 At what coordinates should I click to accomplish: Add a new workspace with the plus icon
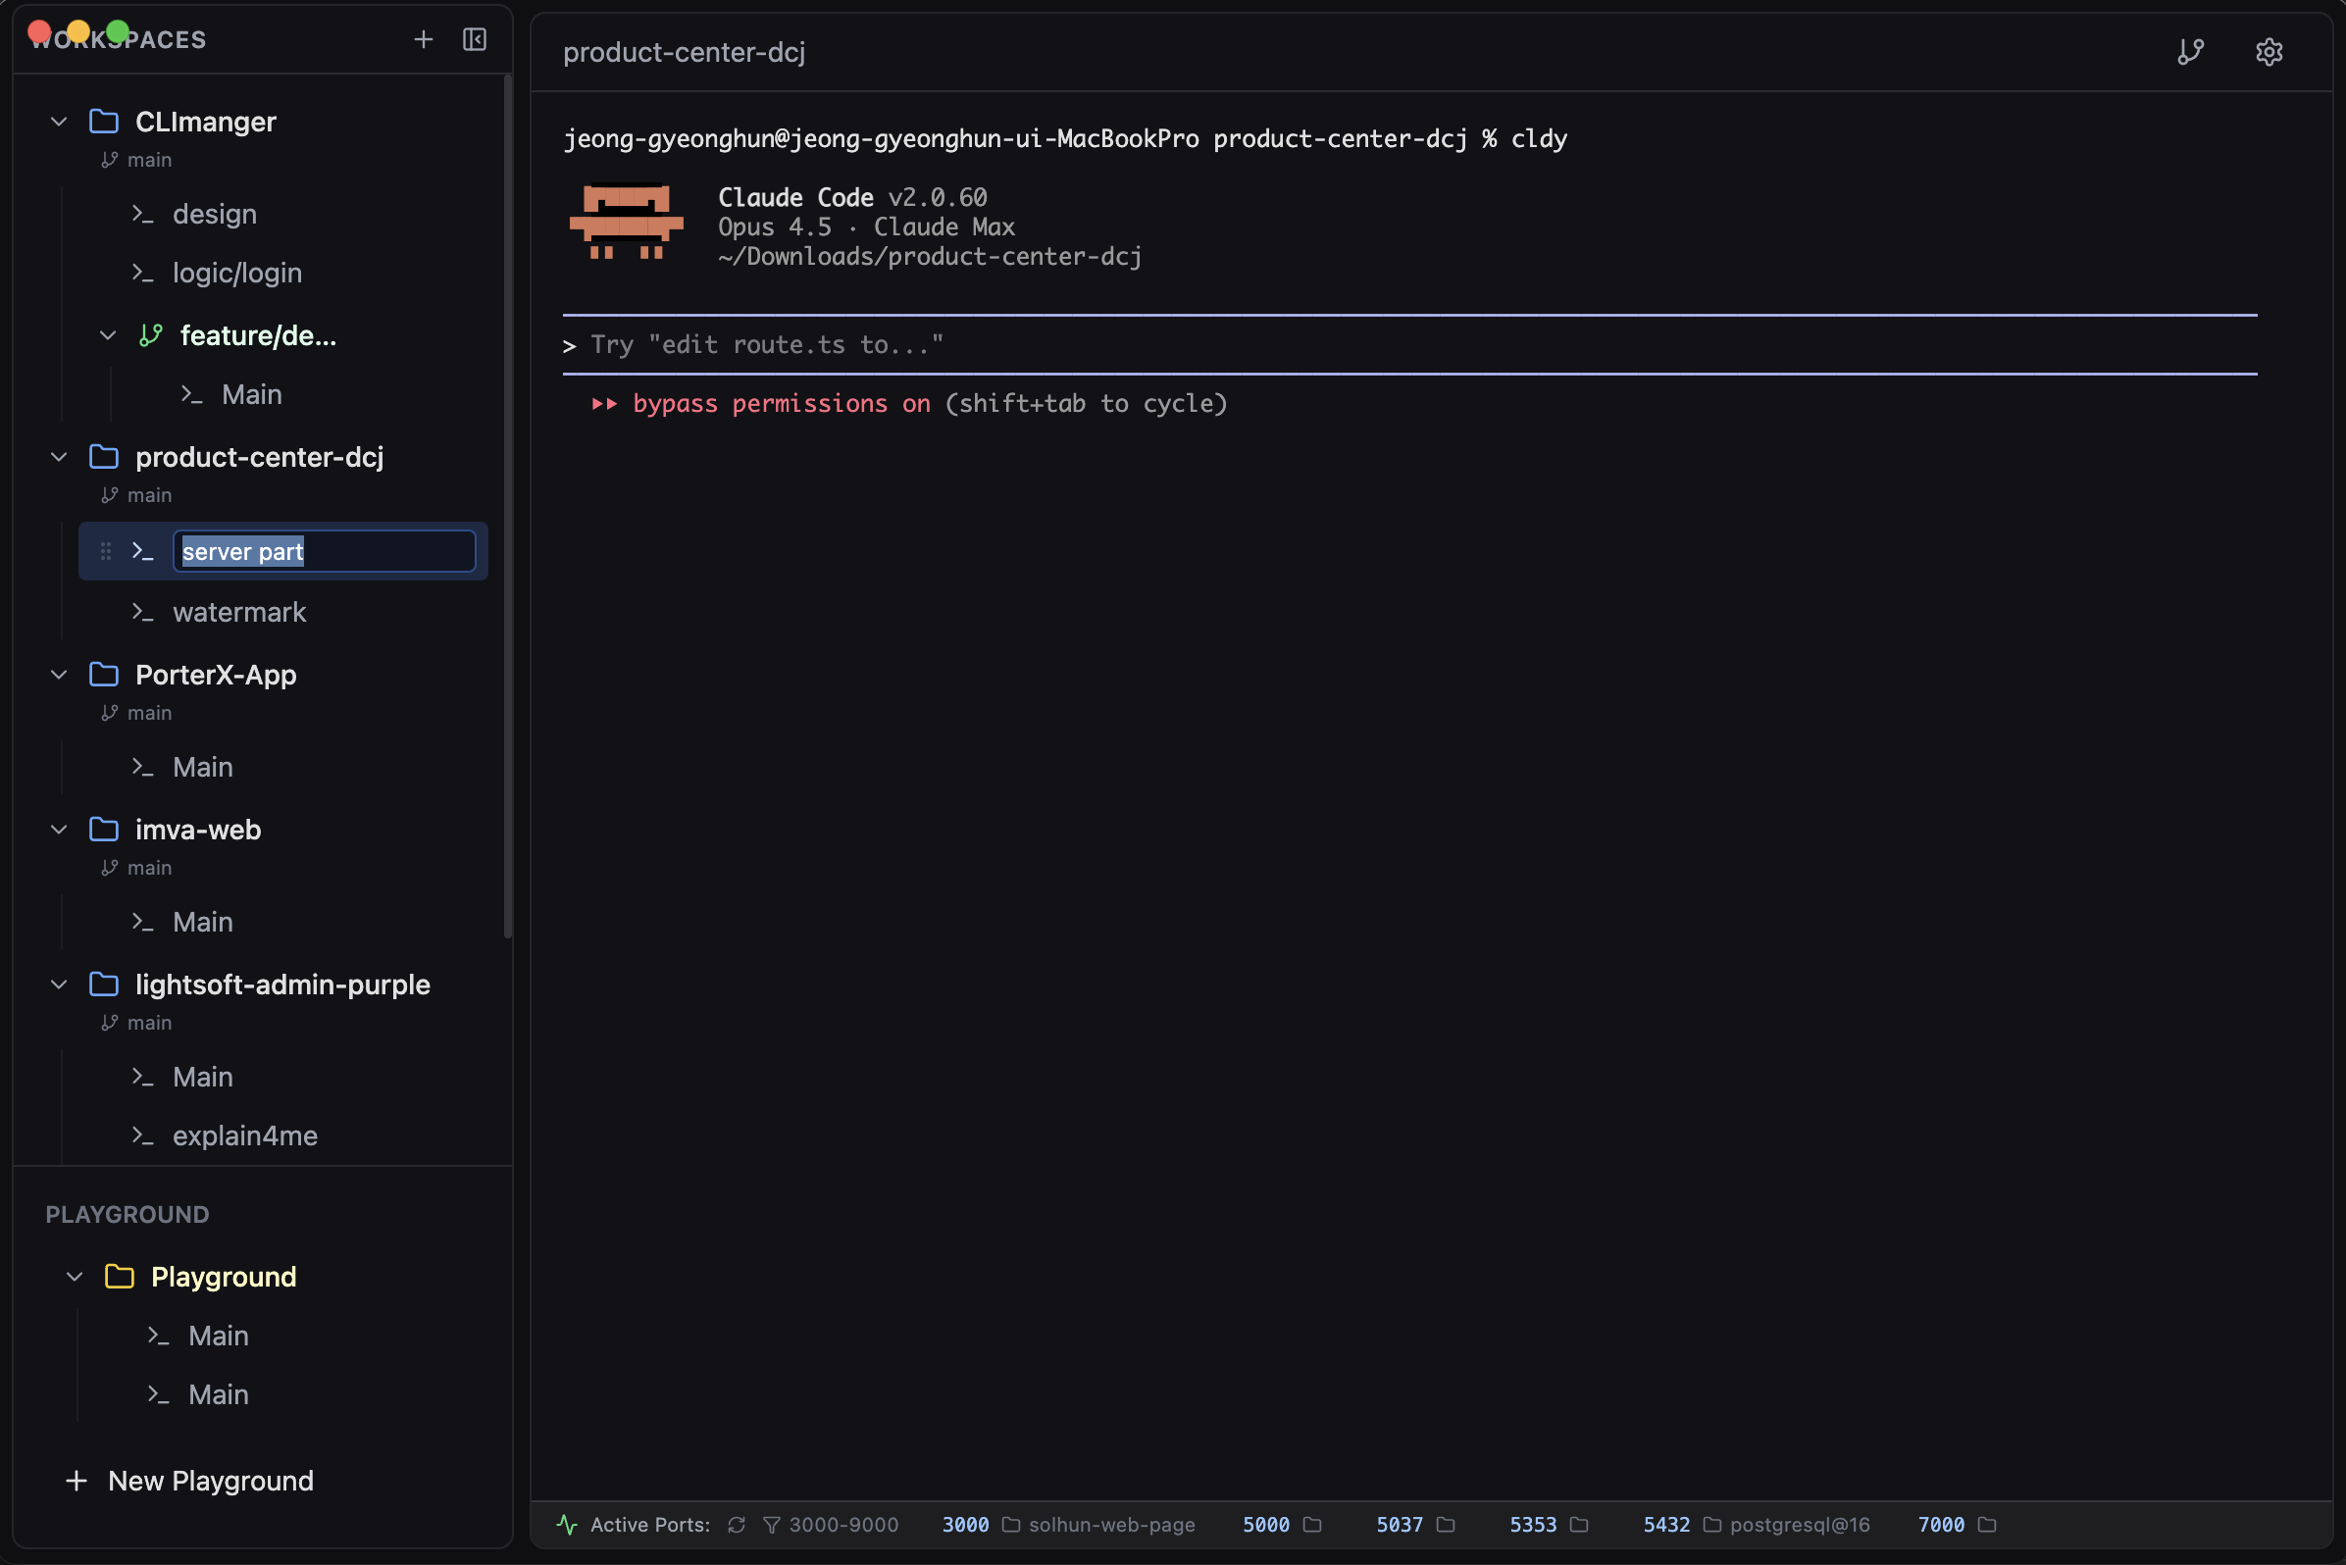pyautogui.click(x=424, y=40)
